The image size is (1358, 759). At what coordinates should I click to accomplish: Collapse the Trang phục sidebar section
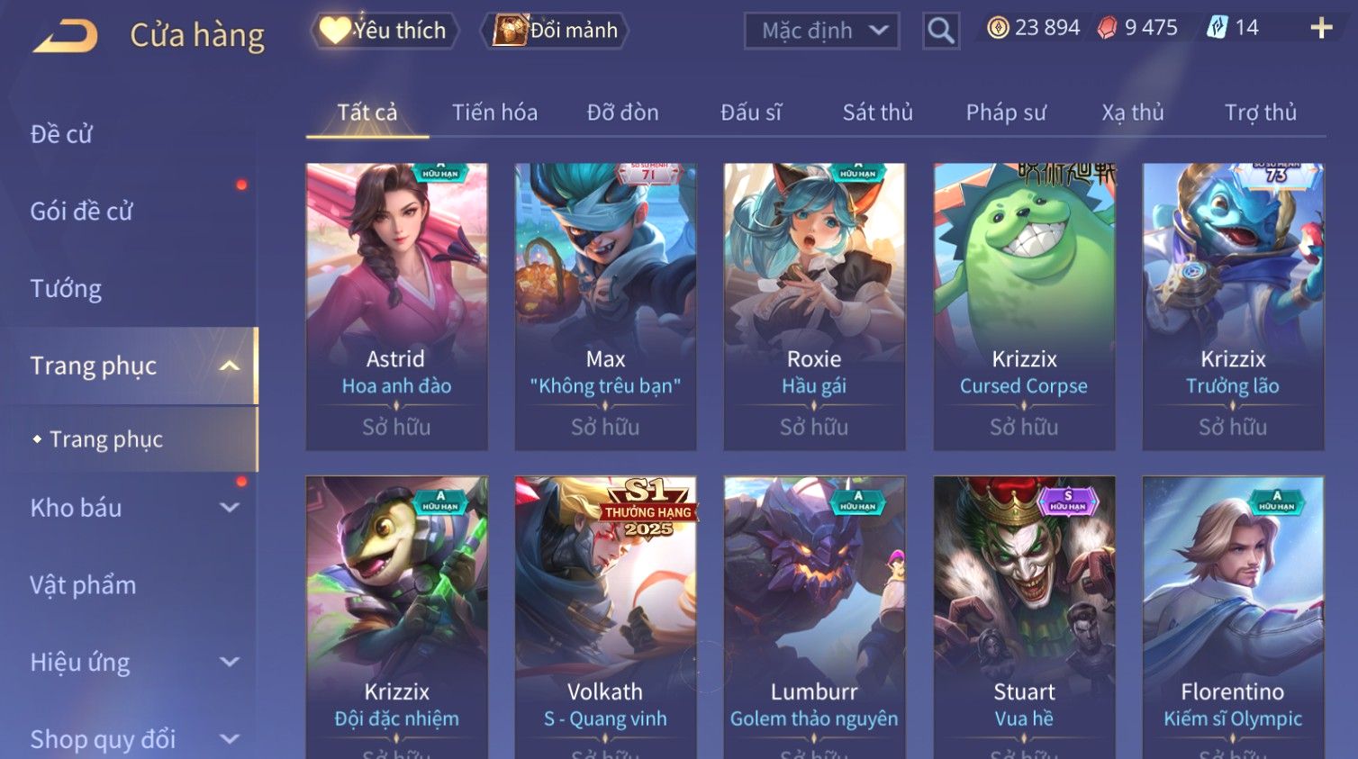230,366
